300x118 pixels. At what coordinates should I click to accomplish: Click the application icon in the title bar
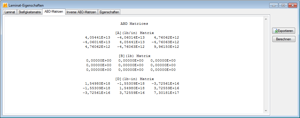(5, 5)
